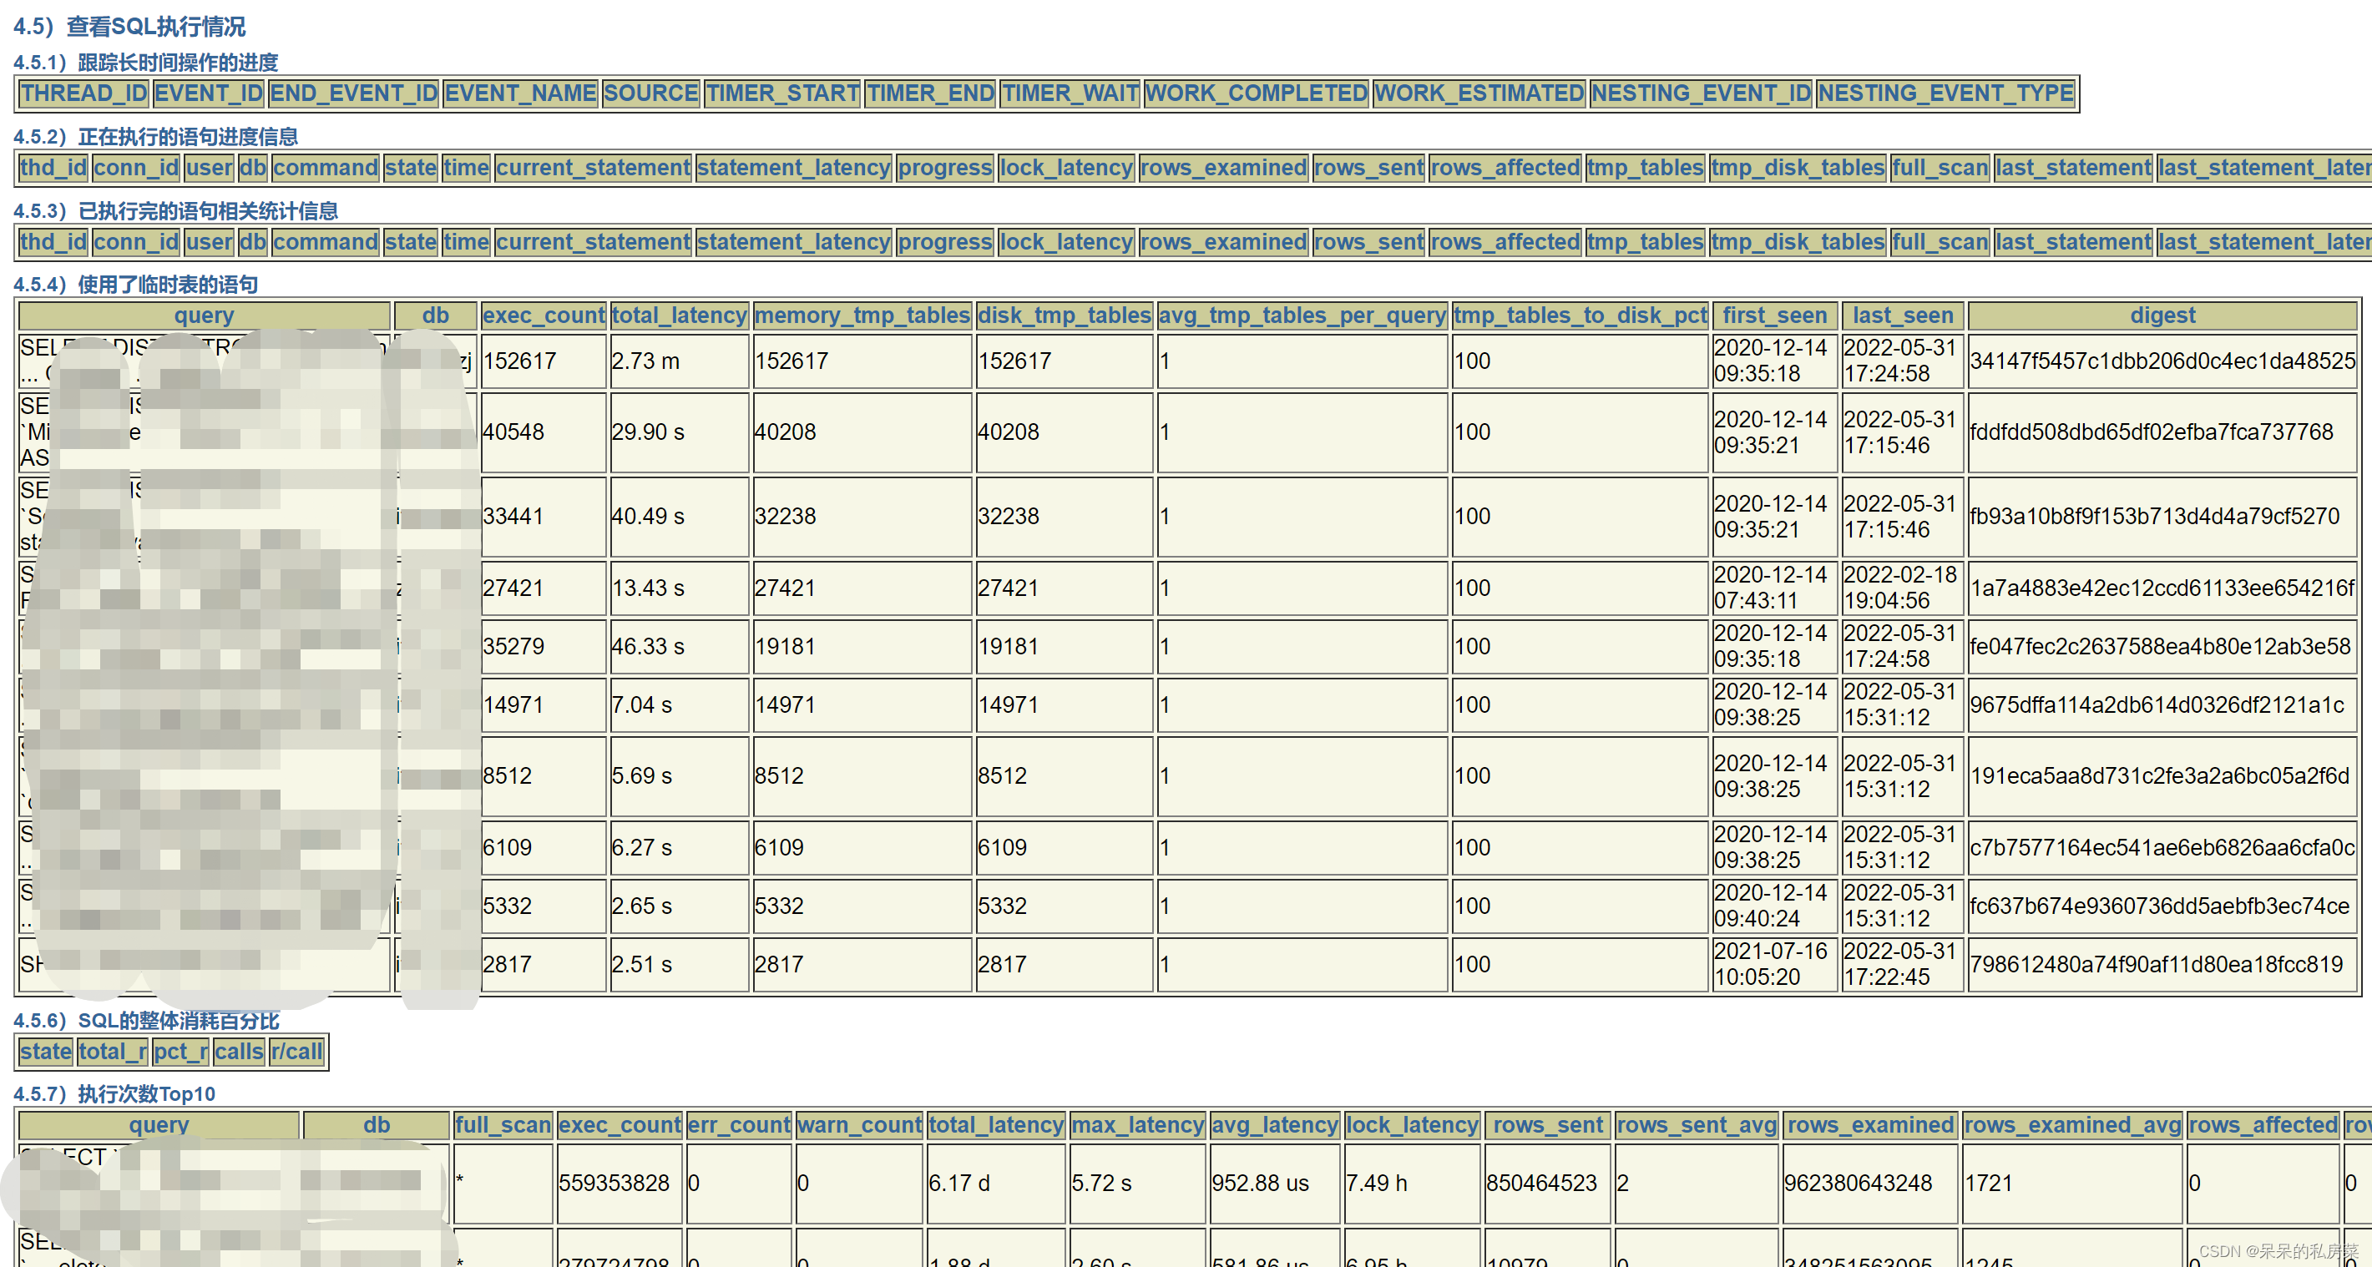The height and width of the screenshot is (1267, 2372).
Task: Select the r/call column header
Action: [296, 1052]
